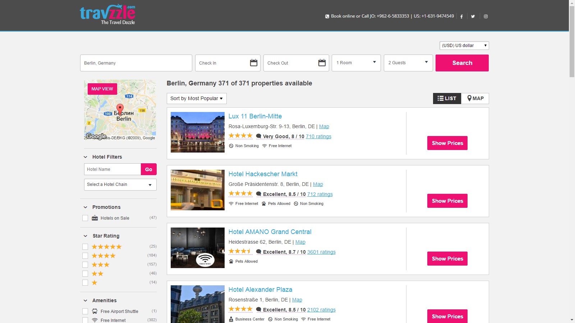Tick the one-star rating checkbox
This screenshot has height=323, width=575.
[85, 283]
